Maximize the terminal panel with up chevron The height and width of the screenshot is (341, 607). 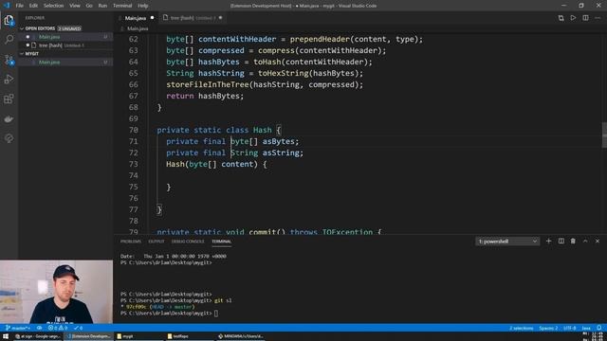pos(585,242)
